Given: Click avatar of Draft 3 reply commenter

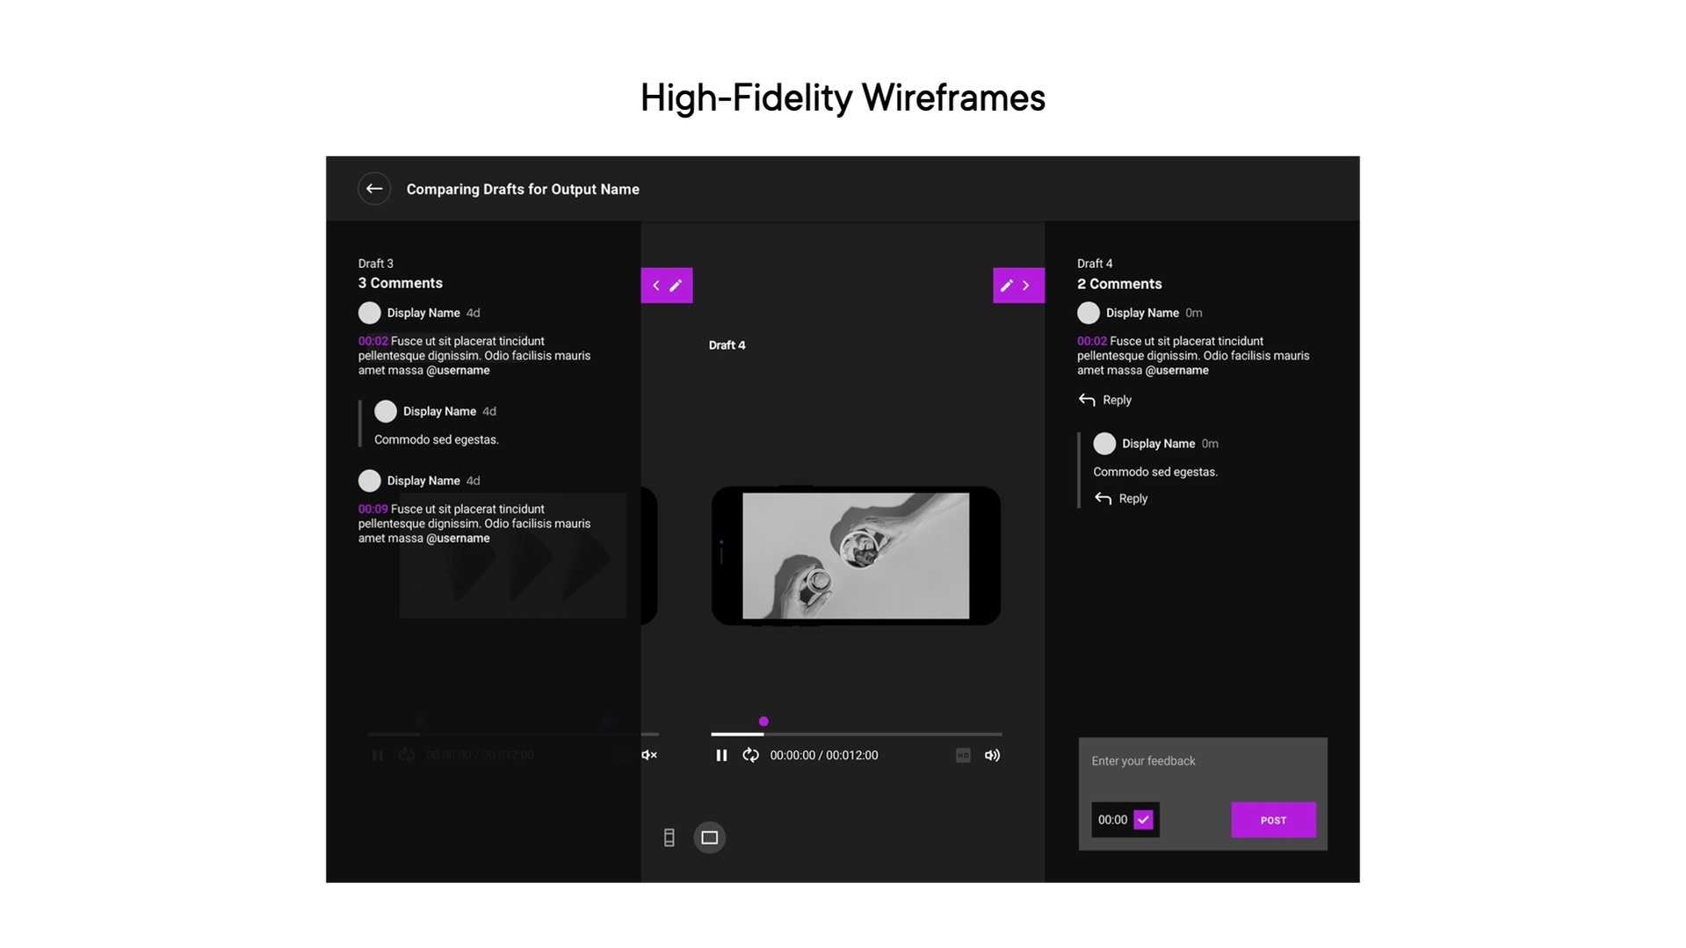Looking at the screenshot, I should pos(386,412).
